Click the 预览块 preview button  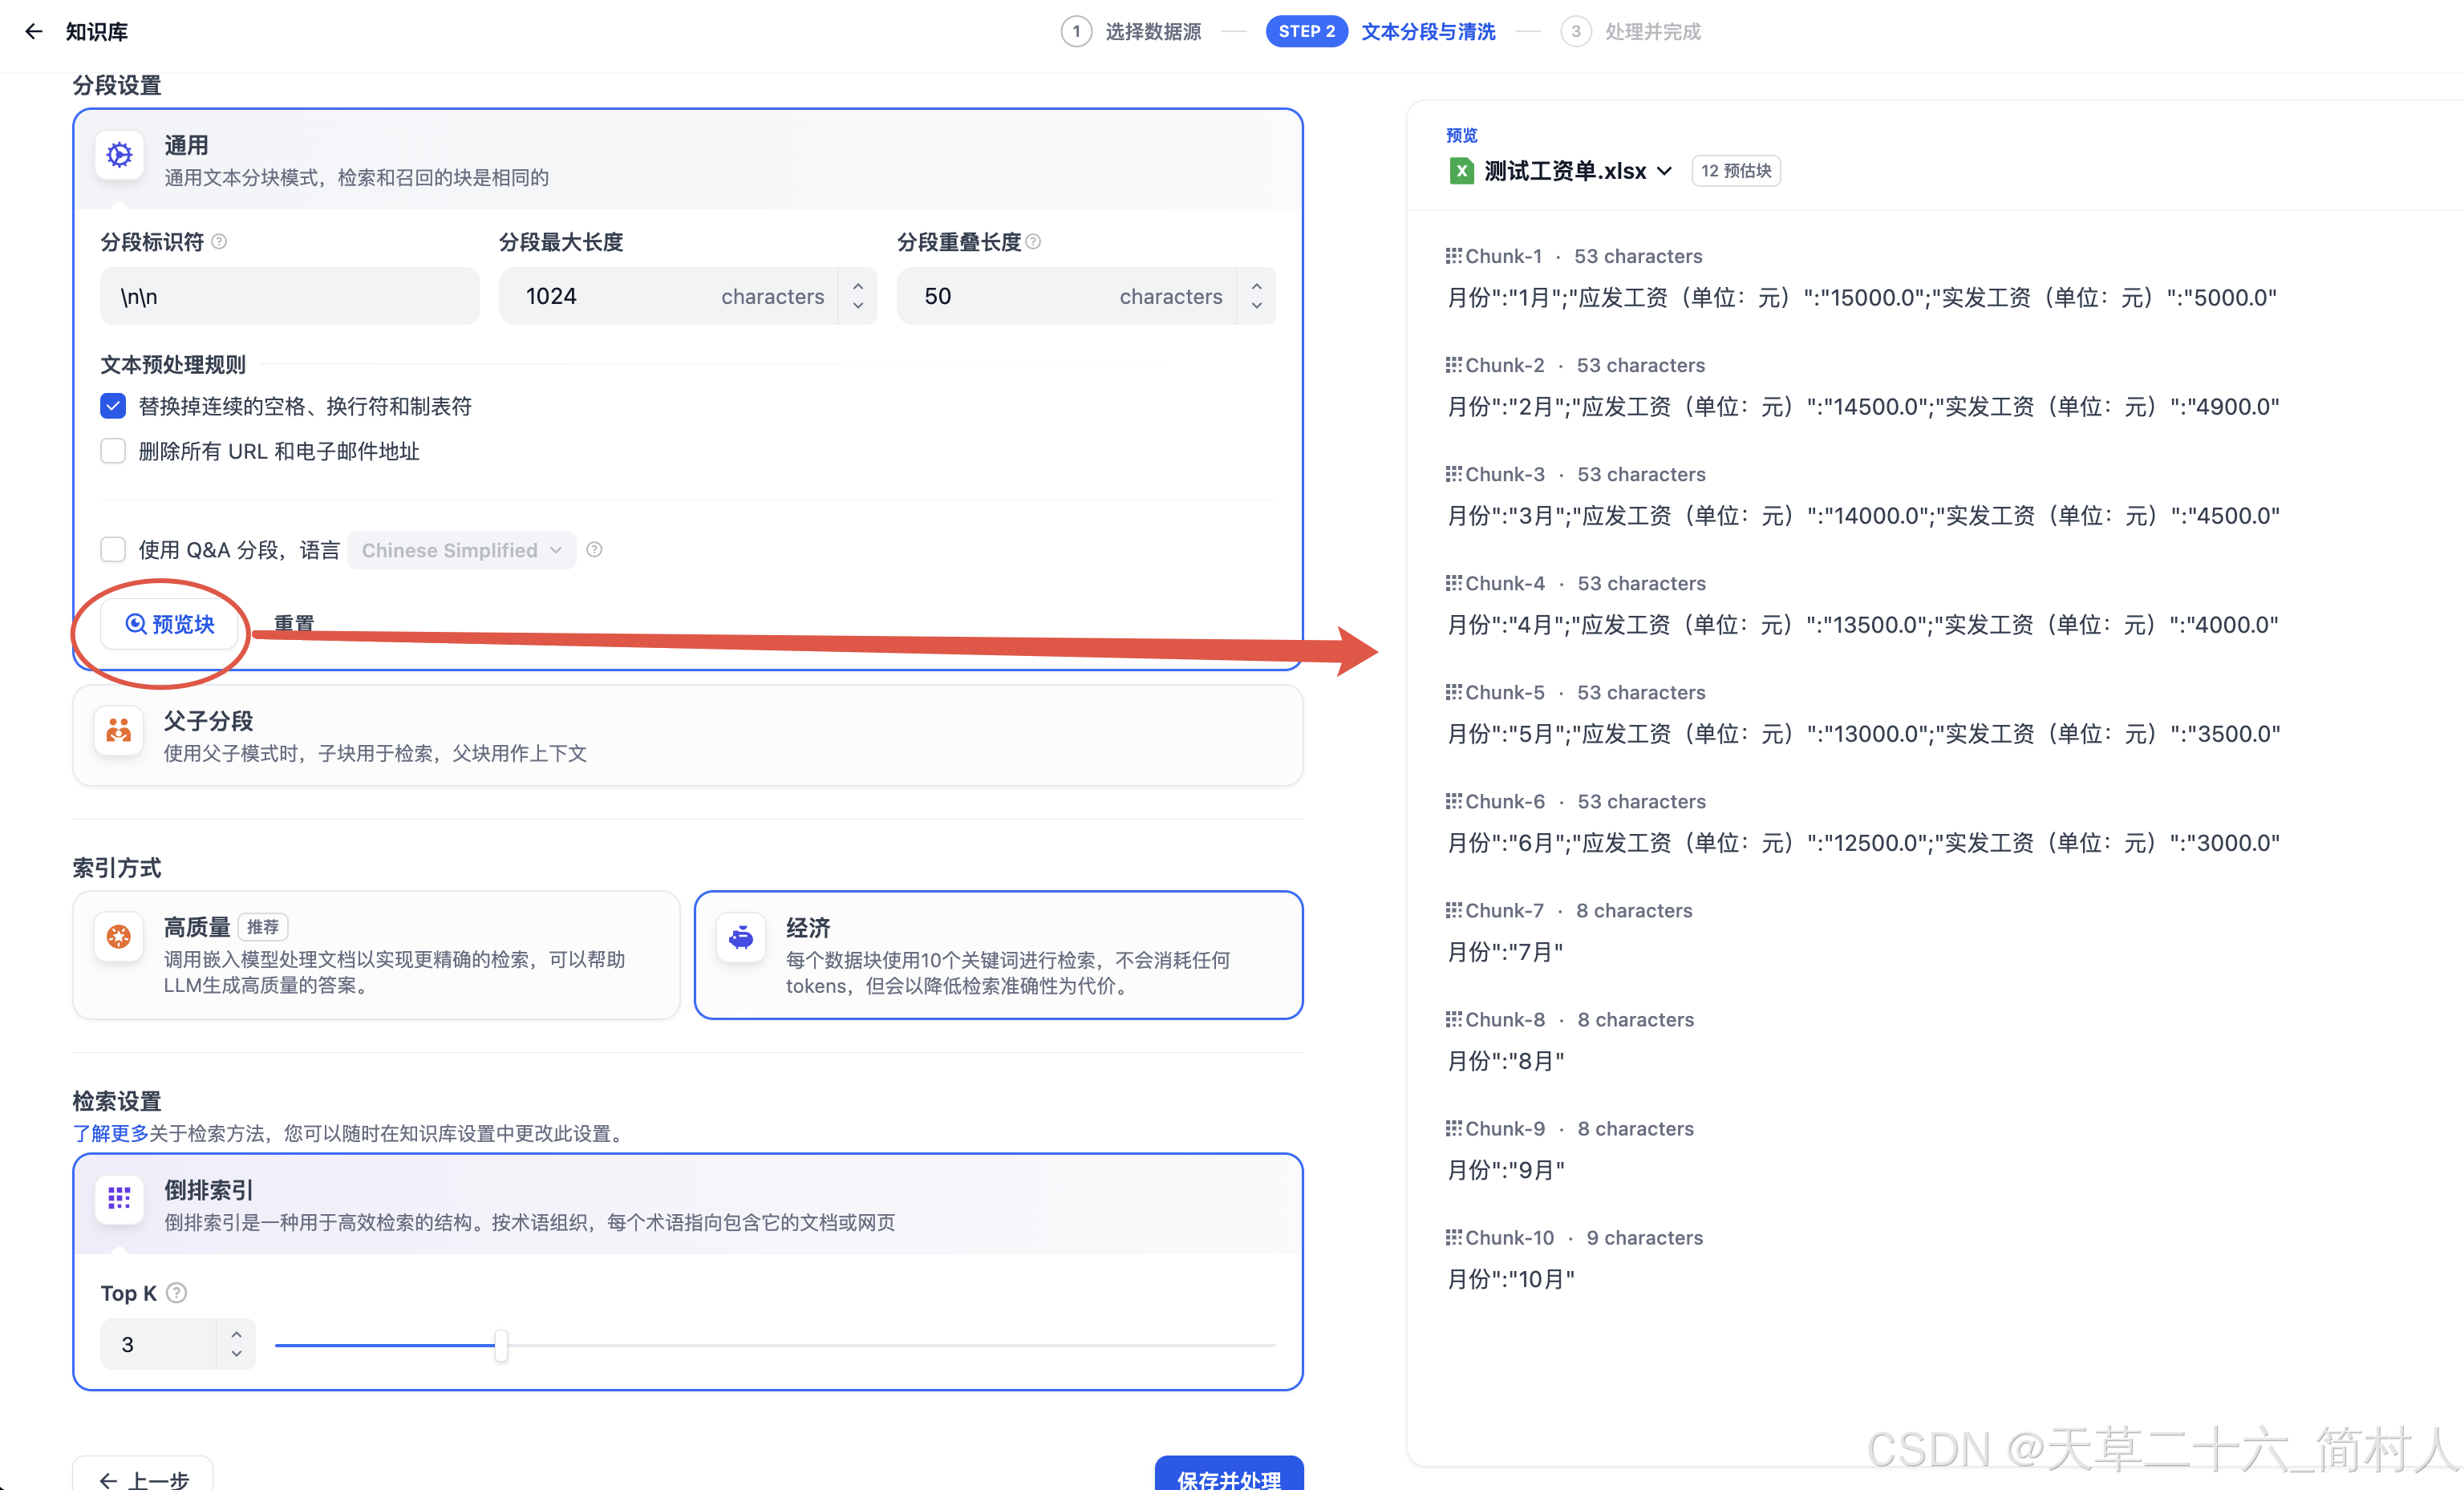pos(170,623)
